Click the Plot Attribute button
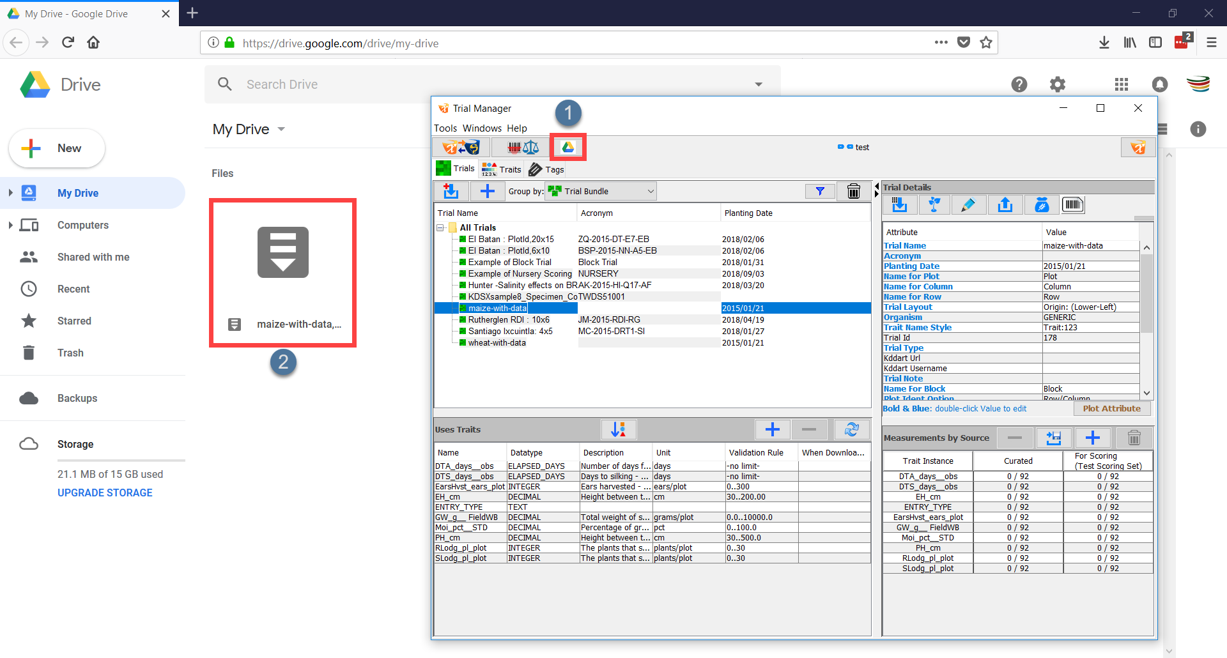The image size is (1227, 658). [x=1111, y=409]
